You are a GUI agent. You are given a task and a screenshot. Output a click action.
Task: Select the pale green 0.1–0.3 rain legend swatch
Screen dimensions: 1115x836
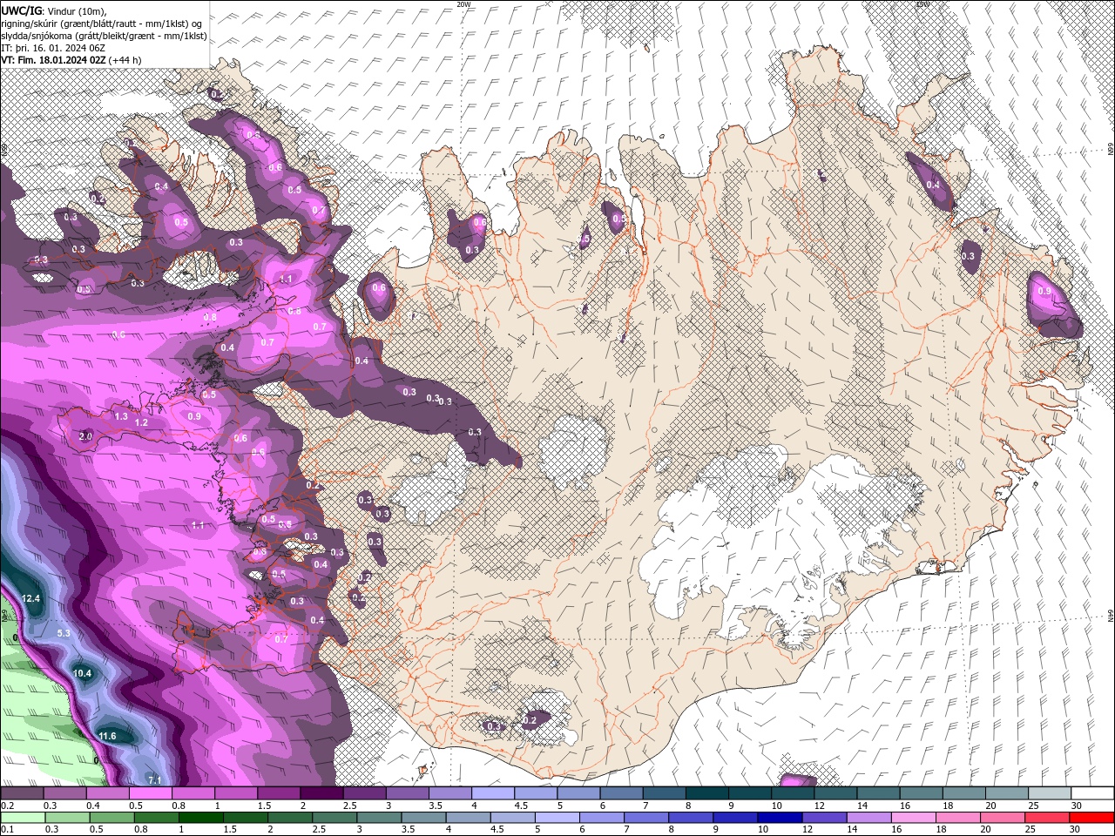(x=23, y=818)
